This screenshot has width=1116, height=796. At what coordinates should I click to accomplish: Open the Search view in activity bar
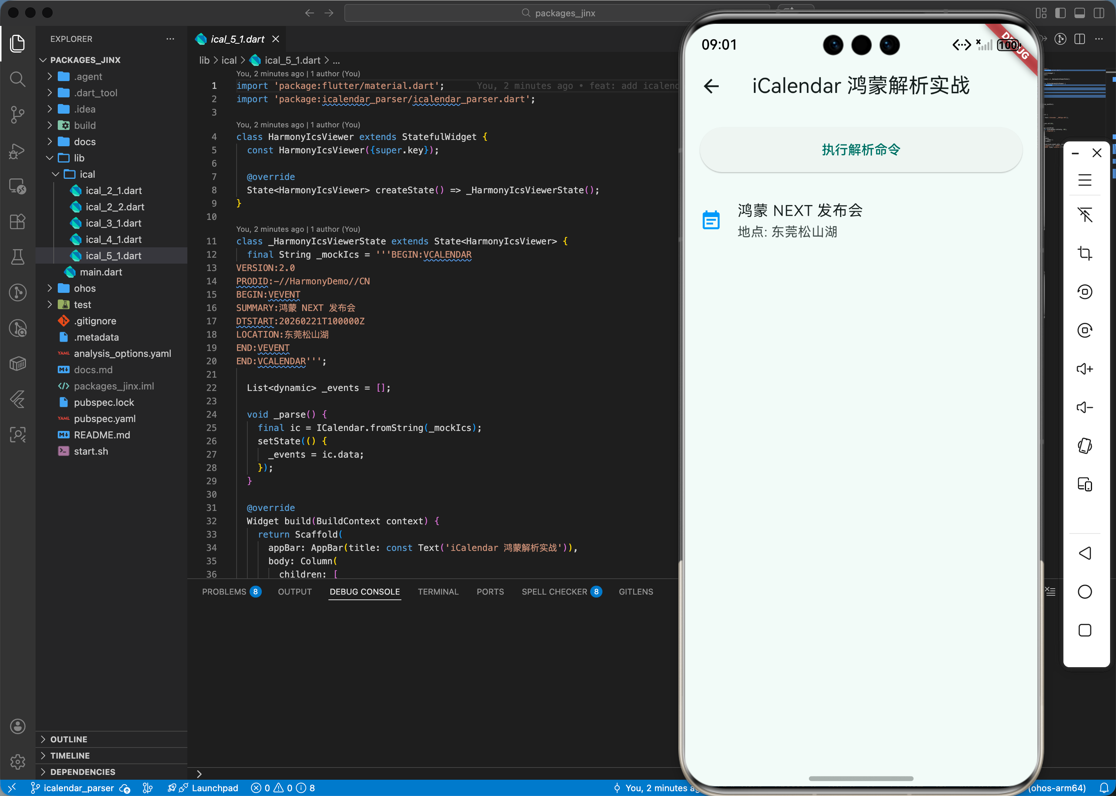click(18, 79)
